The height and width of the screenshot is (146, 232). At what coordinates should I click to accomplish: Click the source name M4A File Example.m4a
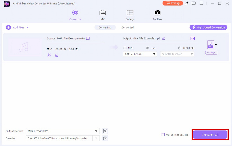tap(71, 38)
